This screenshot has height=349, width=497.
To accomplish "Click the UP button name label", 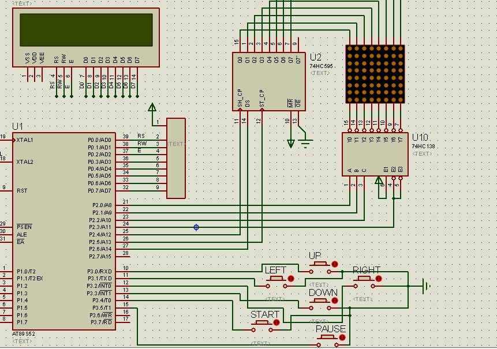I will pyautogui.click(x=315, y=256).
